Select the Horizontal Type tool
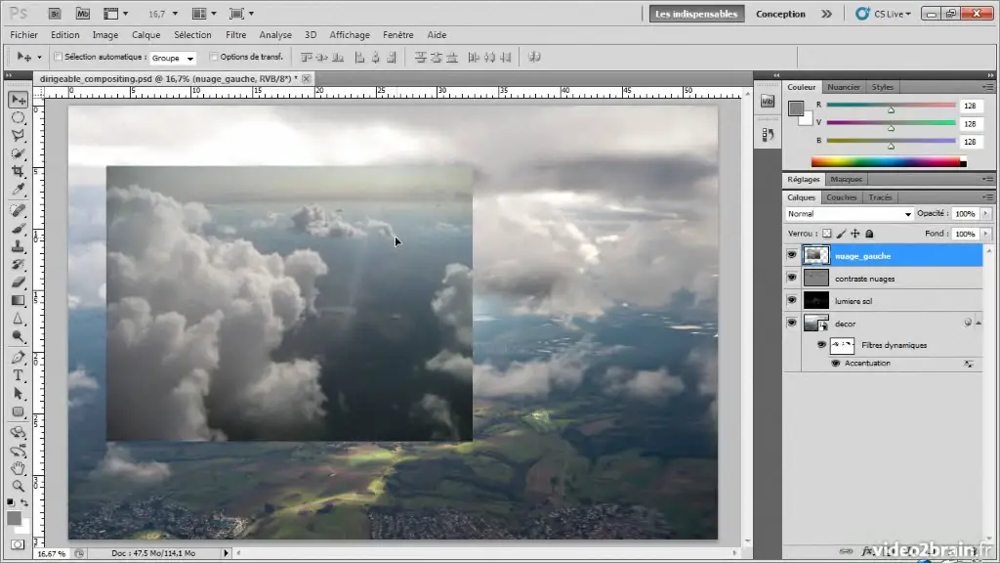This screenshot has width=1000, height=563. point(18,376)
